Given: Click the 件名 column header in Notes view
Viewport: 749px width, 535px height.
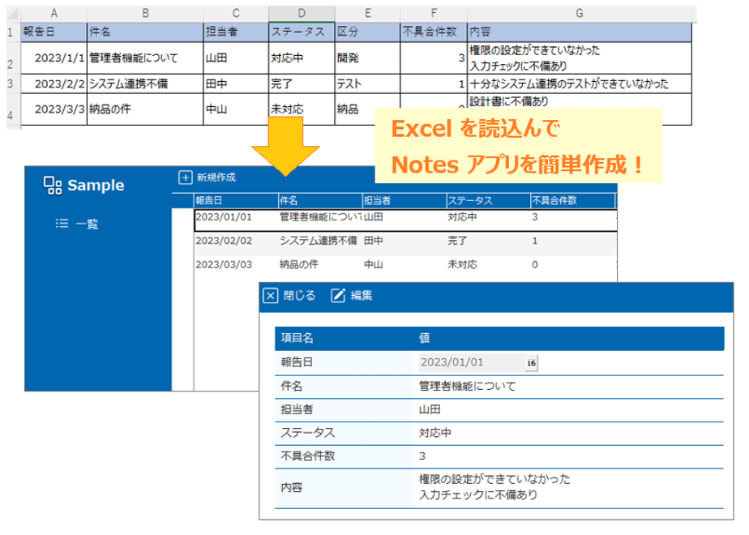Looking at the screenshot, I should 320,201.
